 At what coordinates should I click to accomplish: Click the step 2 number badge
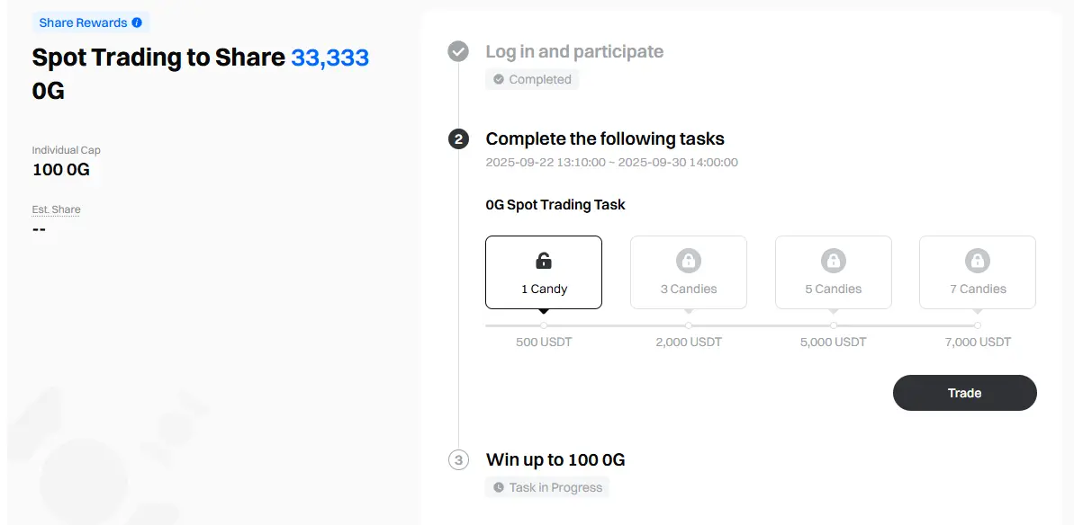458,139
